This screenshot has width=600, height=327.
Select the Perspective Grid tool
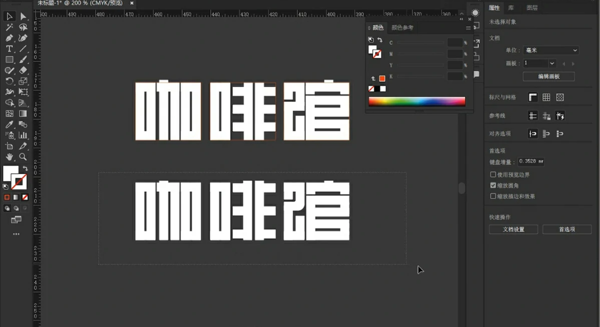pyautogui.click(x=23, y=103)
